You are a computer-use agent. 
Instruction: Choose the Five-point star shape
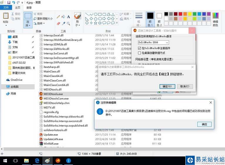coord(96,23)
